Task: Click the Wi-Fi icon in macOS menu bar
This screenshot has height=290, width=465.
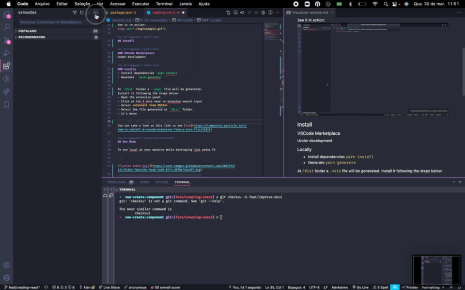Action: pos(375,4)
